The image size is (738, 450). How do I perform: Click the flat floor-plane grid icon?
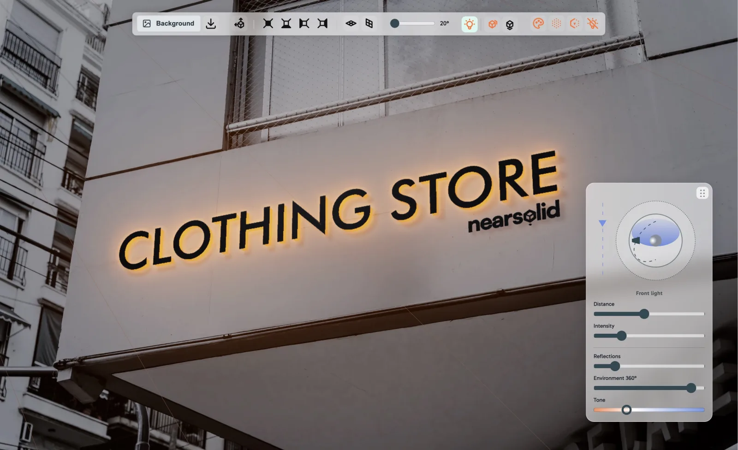point(351,24)
